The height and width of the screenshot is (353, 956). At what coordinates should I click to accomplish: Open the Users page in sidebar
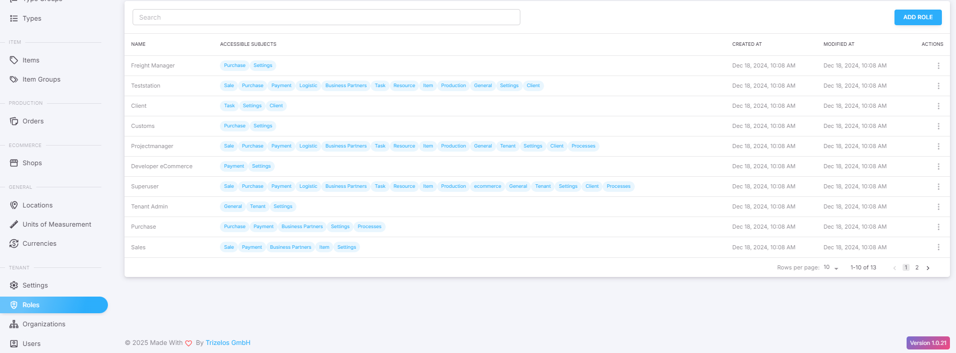pyautogui.click(x=31, y=344)
